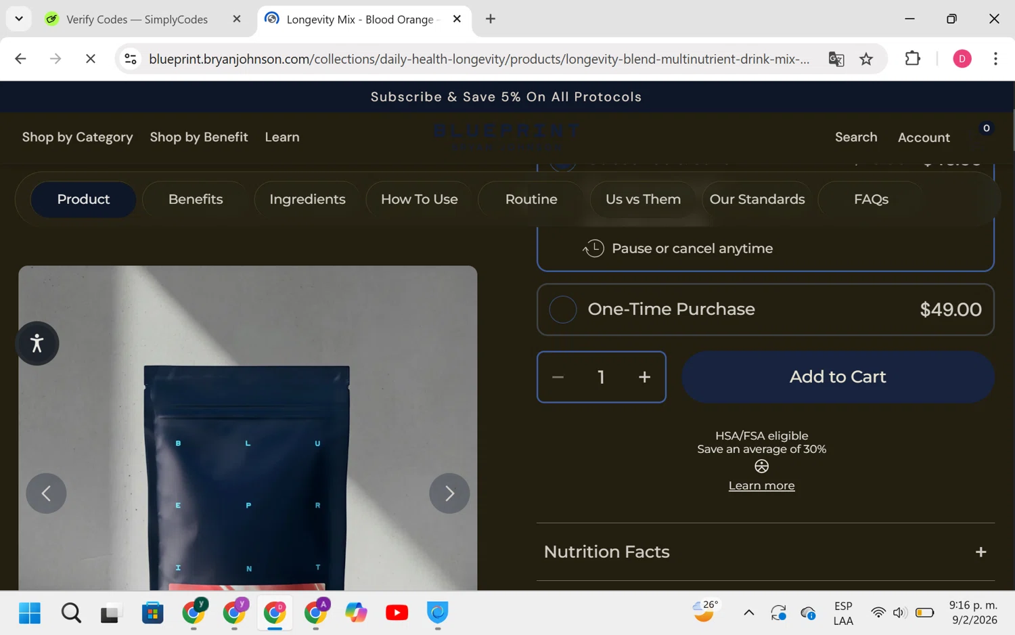Click the Subscribe & Save 5% banner
This screenshot has height=635, width=1015.
pyautogui.click(x=506, y=97)
